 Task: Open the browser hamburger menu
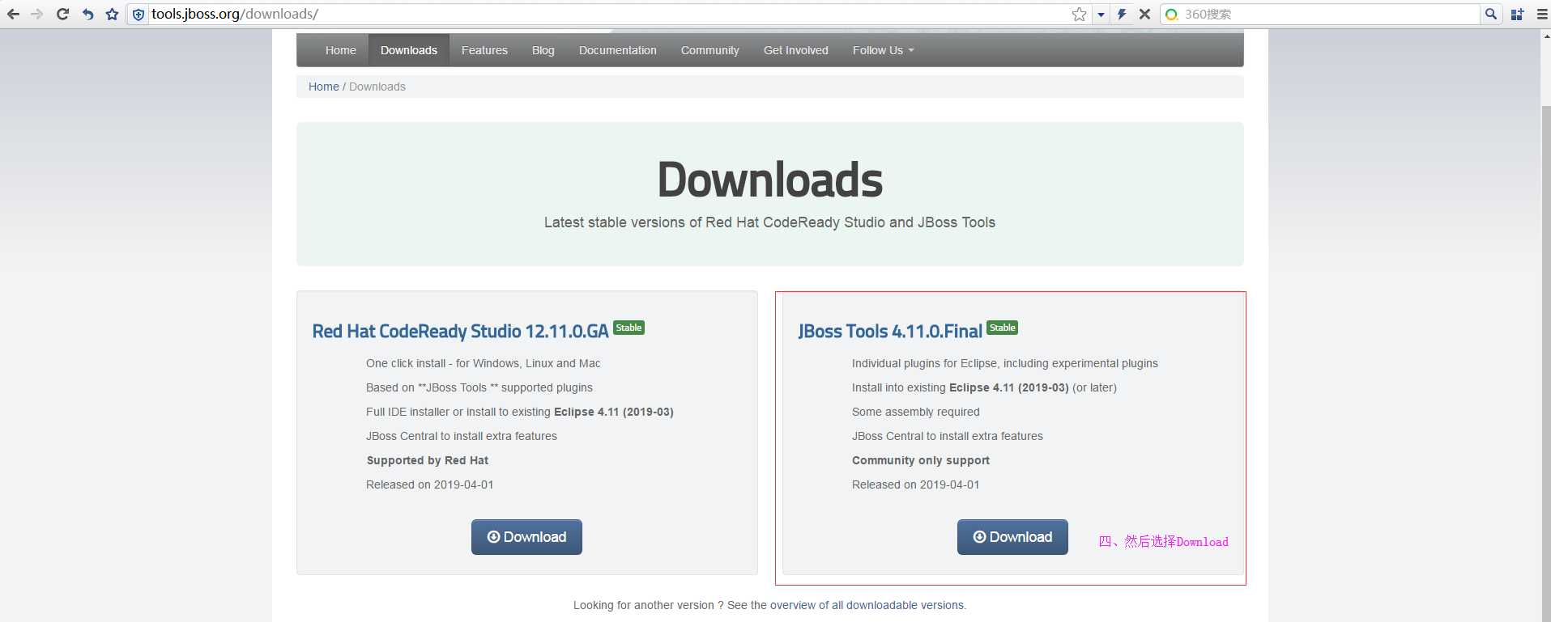1541,14
